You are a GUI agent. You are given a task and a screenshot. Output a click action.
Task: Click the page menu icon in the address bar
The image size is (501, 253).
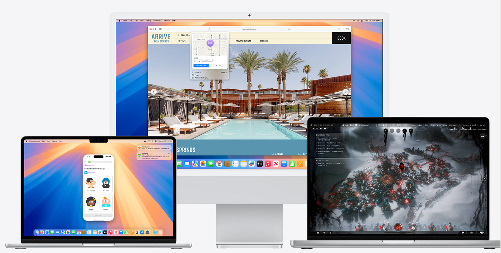click(210, 29)
